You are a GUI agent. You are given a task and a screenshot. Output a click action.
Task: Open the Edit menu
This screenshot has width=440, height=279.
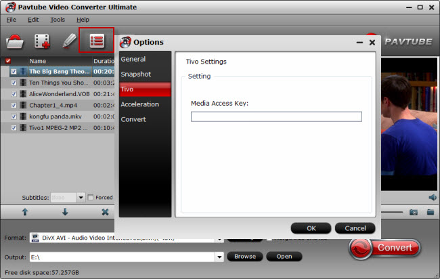click(33, 20)
